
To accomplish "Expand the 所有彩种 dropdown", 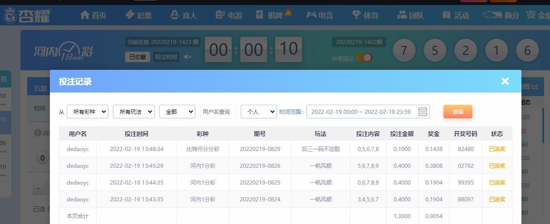I will [88, 112].
